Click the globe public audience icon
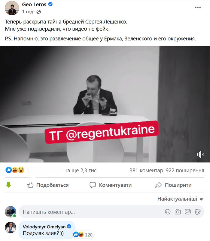Screen dimensions: 210x241 [x=39, y=12]
